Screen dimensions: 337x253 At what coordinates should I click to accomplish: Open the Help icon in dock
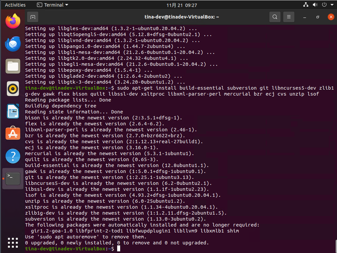13,156
